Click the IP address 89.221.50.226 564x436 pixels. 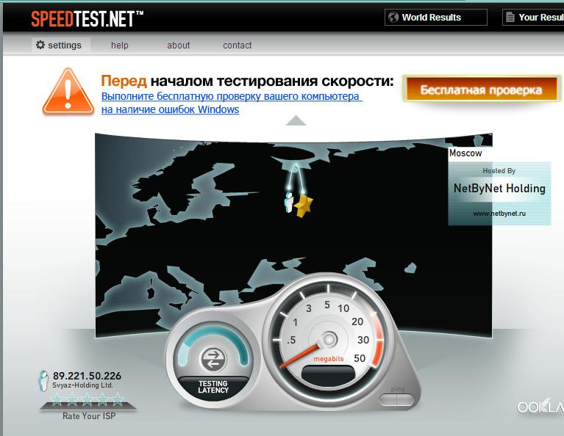pyautogui.click(x=87, y=376)
